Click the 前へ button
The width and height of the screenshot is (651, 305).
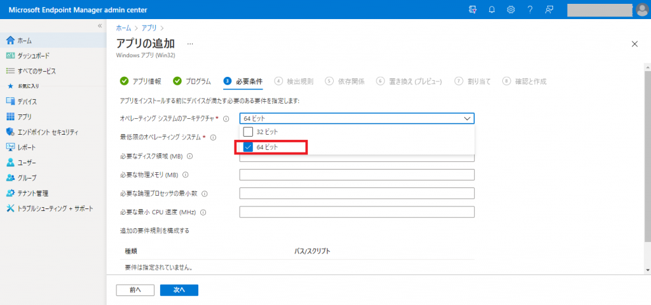pyautogui.click(x=135, y=290)
